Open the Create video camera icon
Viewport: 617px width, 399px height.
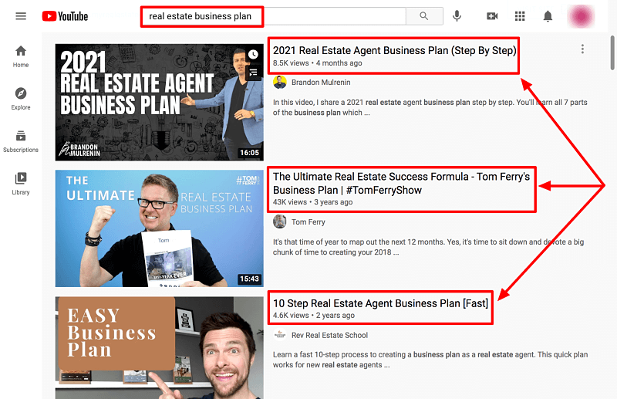pyautogui.click(x=492, y=16)
